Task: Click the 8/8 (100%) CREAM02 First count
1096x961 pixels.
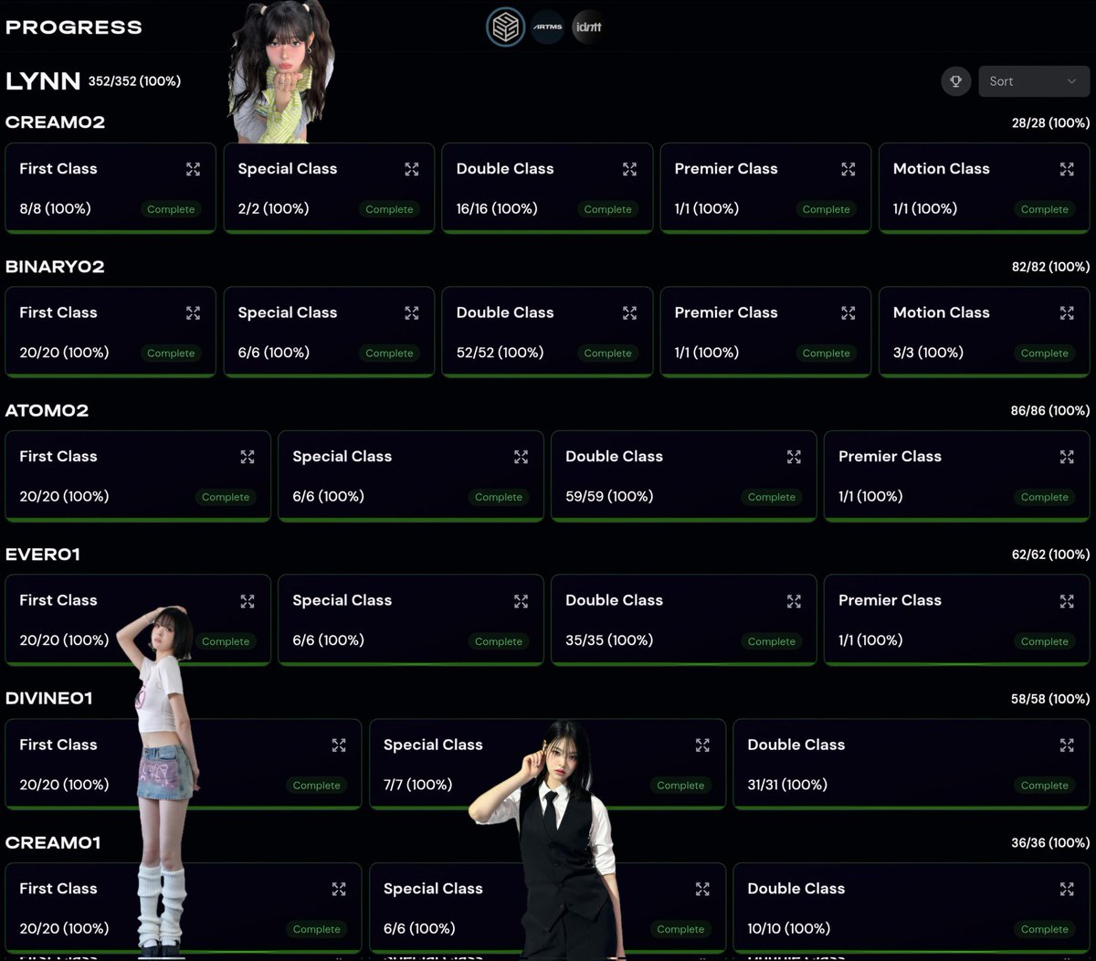Action: point(56,209)
